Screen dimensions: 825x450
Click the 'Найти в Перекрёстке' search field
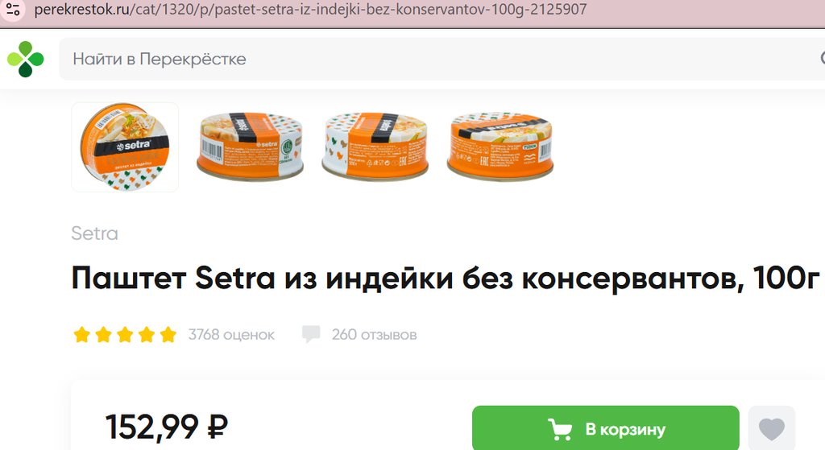tap(442, 59)
